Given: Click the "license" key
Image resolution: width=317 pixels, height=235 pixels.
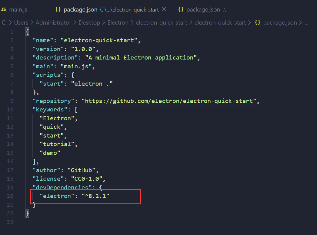Looking at the screenshot, I should click(48, 179).
